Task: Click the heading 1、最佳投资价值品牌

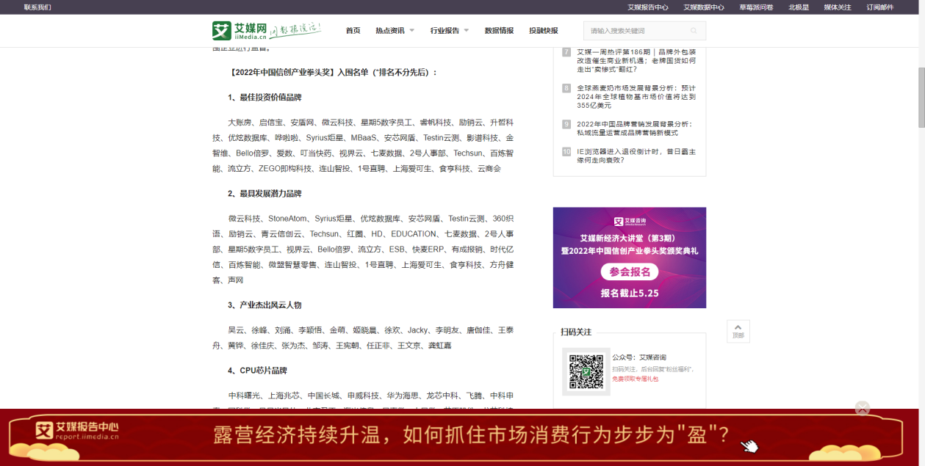Action: point(264,98)
